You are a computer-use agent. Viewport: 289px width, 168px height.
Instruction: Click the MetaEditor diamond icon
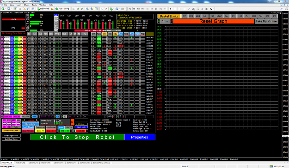(52, 9)
